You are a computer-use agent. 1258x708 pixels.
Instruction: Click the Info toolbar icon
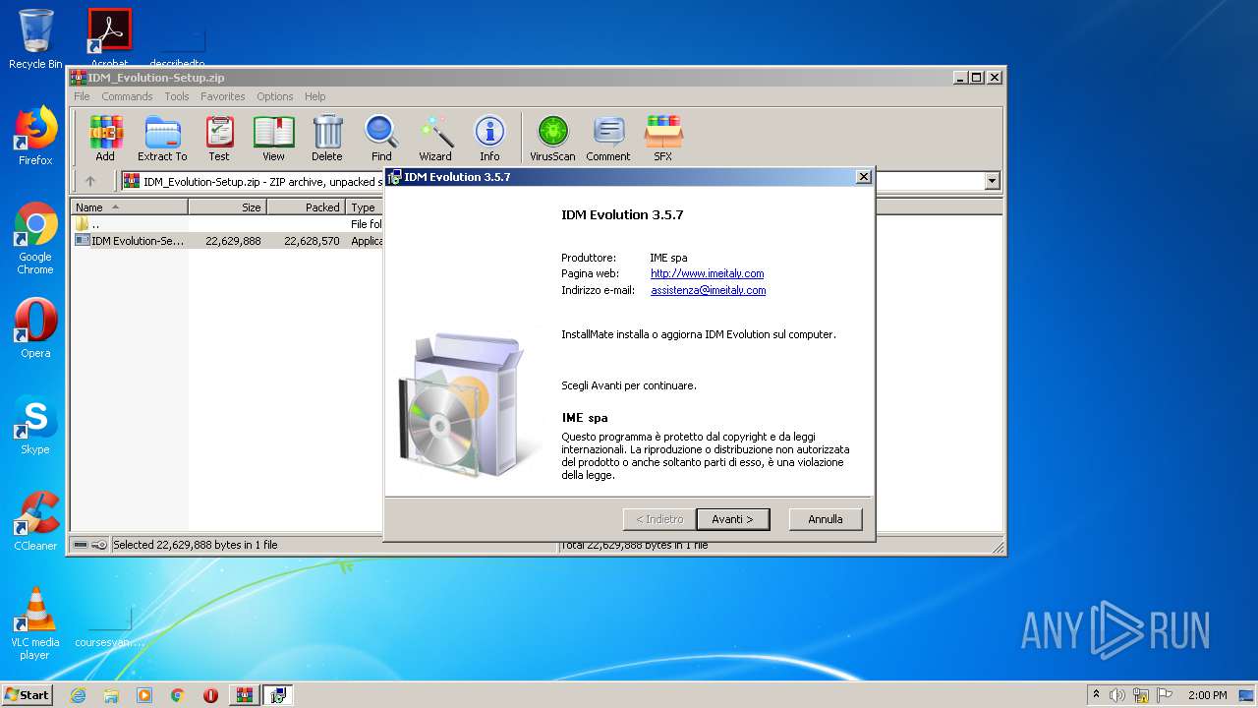tap(489, 139)
